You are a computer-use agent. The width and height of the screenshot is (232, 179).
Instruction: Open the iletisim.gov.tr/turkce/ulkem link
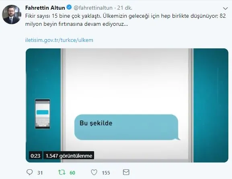click(59, 40)
